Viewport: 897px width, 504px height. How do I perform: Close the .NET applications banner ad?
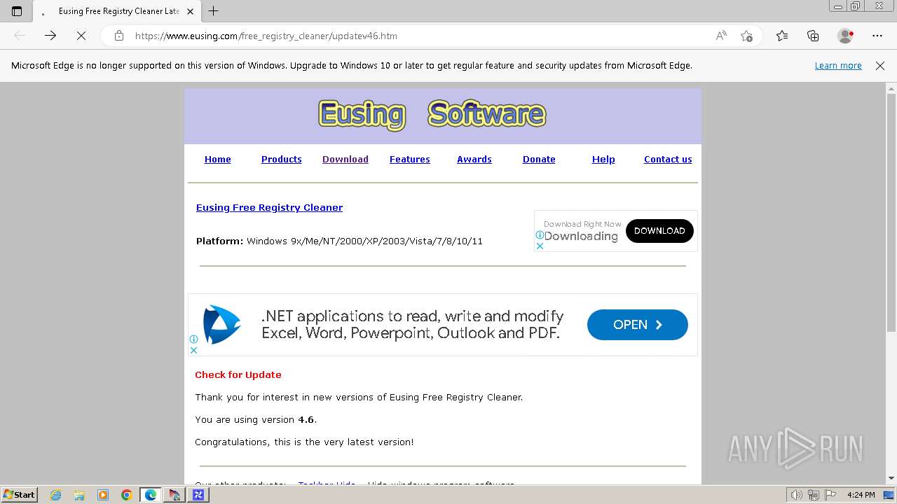[194, 350]
